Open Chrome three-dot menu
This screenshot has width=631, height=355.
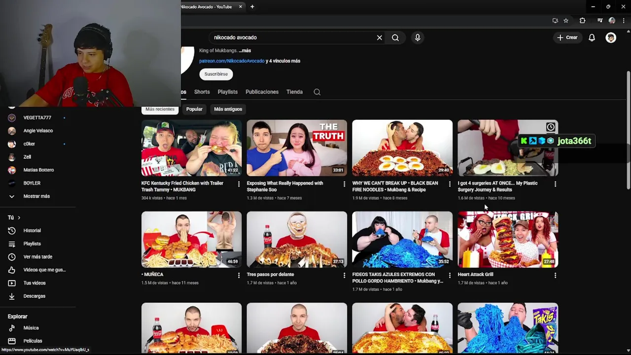pos(624,21)
